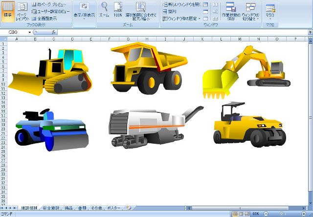This screenshot has width=313, height=217.
Task: Click reset window position icon
Action: click(215, 19)
